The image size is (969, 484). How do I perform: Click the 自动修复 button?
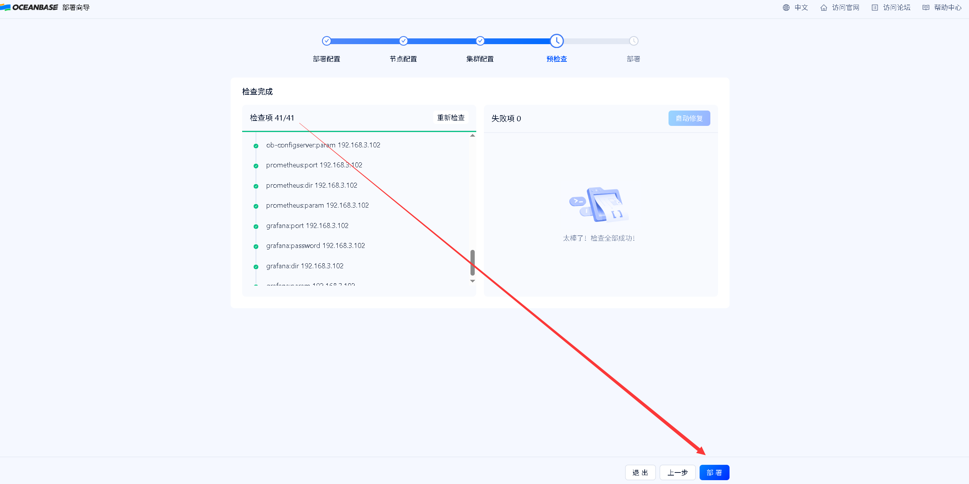pyautogui.click(x=689, y=118)
